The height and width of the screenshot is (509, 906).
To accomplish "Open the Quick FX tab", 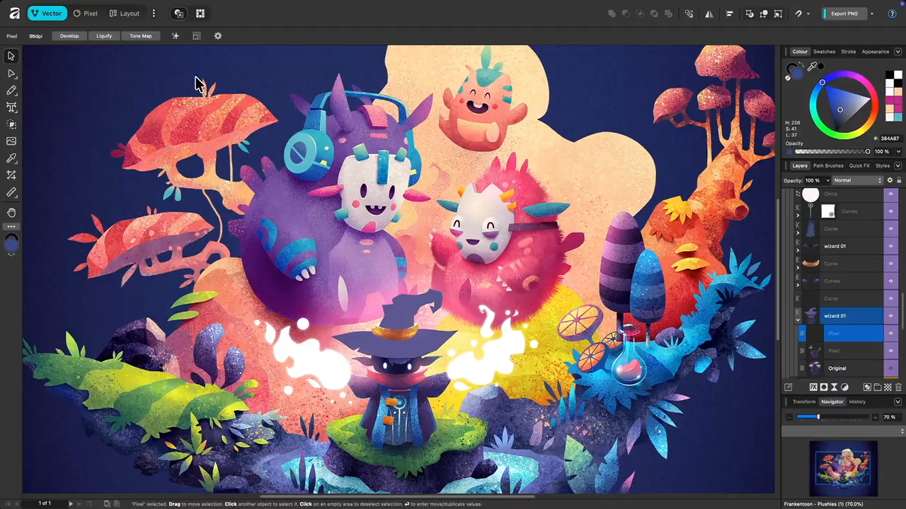I will [859, 165].
